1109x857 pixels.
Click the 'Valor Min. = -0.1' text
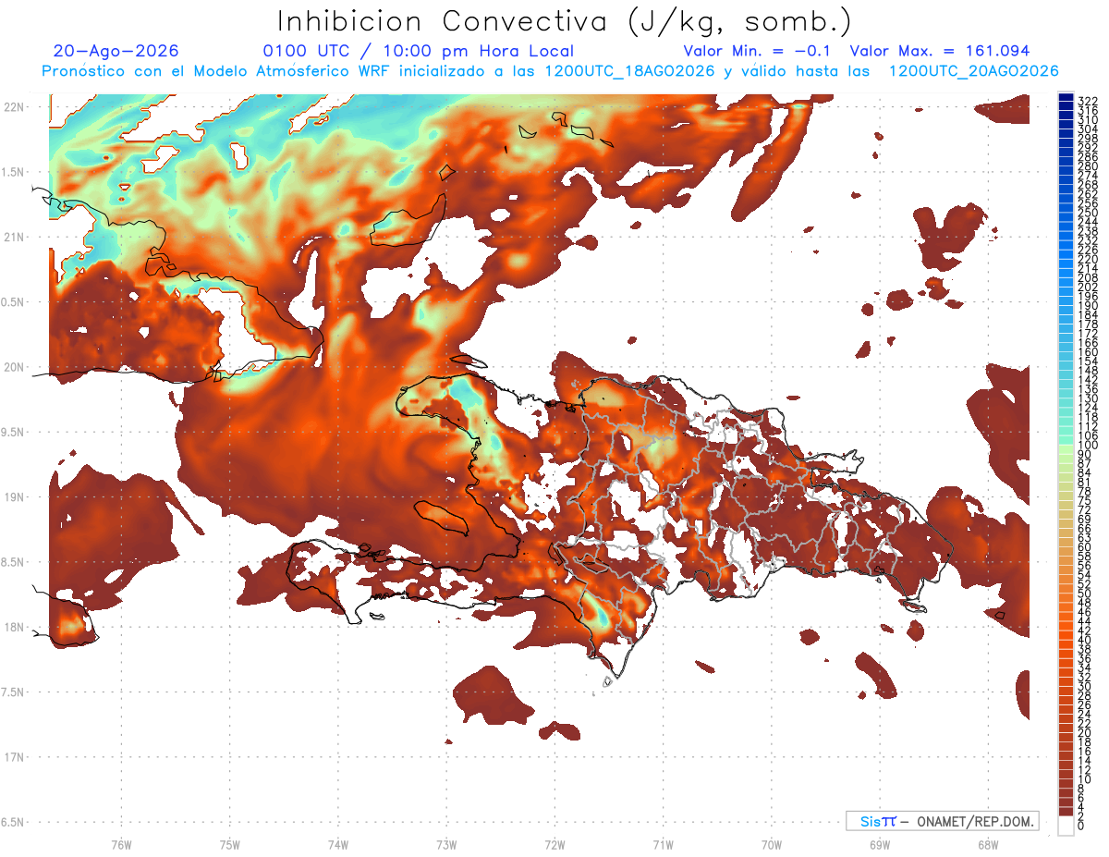(757, 51)
